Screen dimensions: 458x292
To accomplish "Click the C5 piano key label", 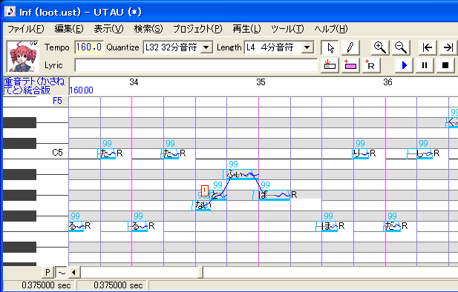I will tap(57, 153).
